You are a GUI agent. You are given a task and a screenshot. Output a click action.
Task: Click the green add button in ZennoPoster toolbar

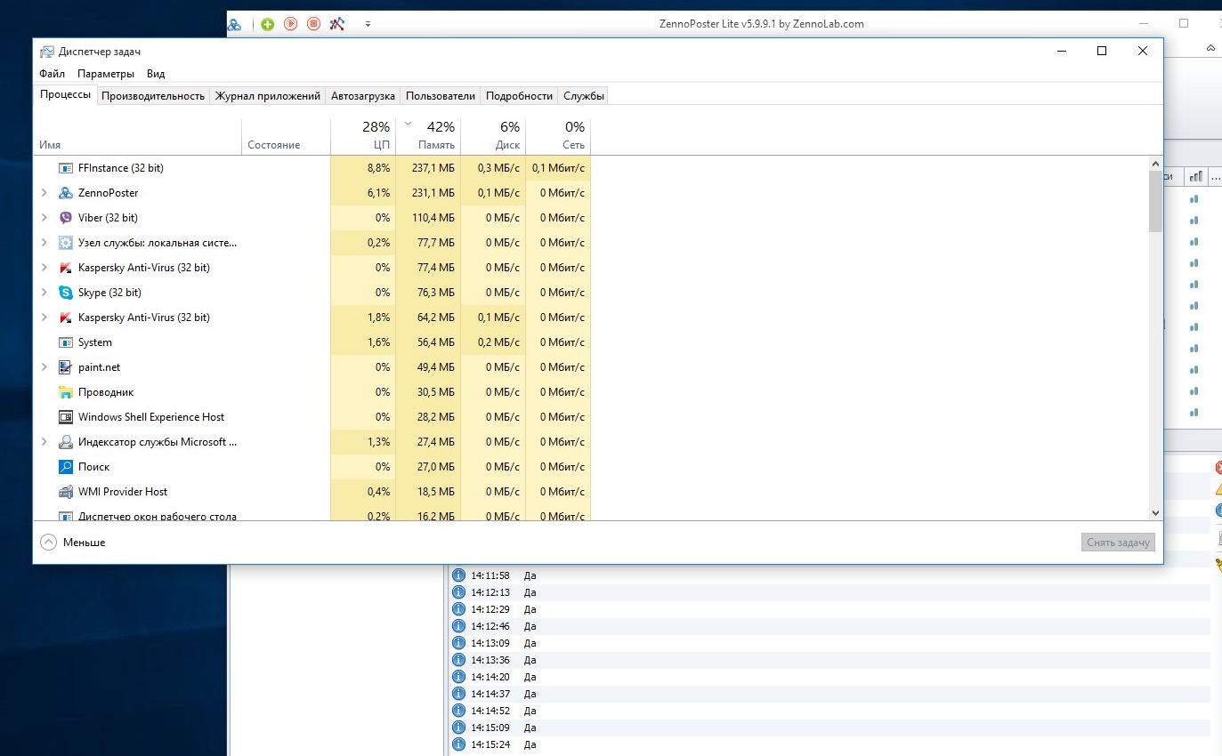267,24
